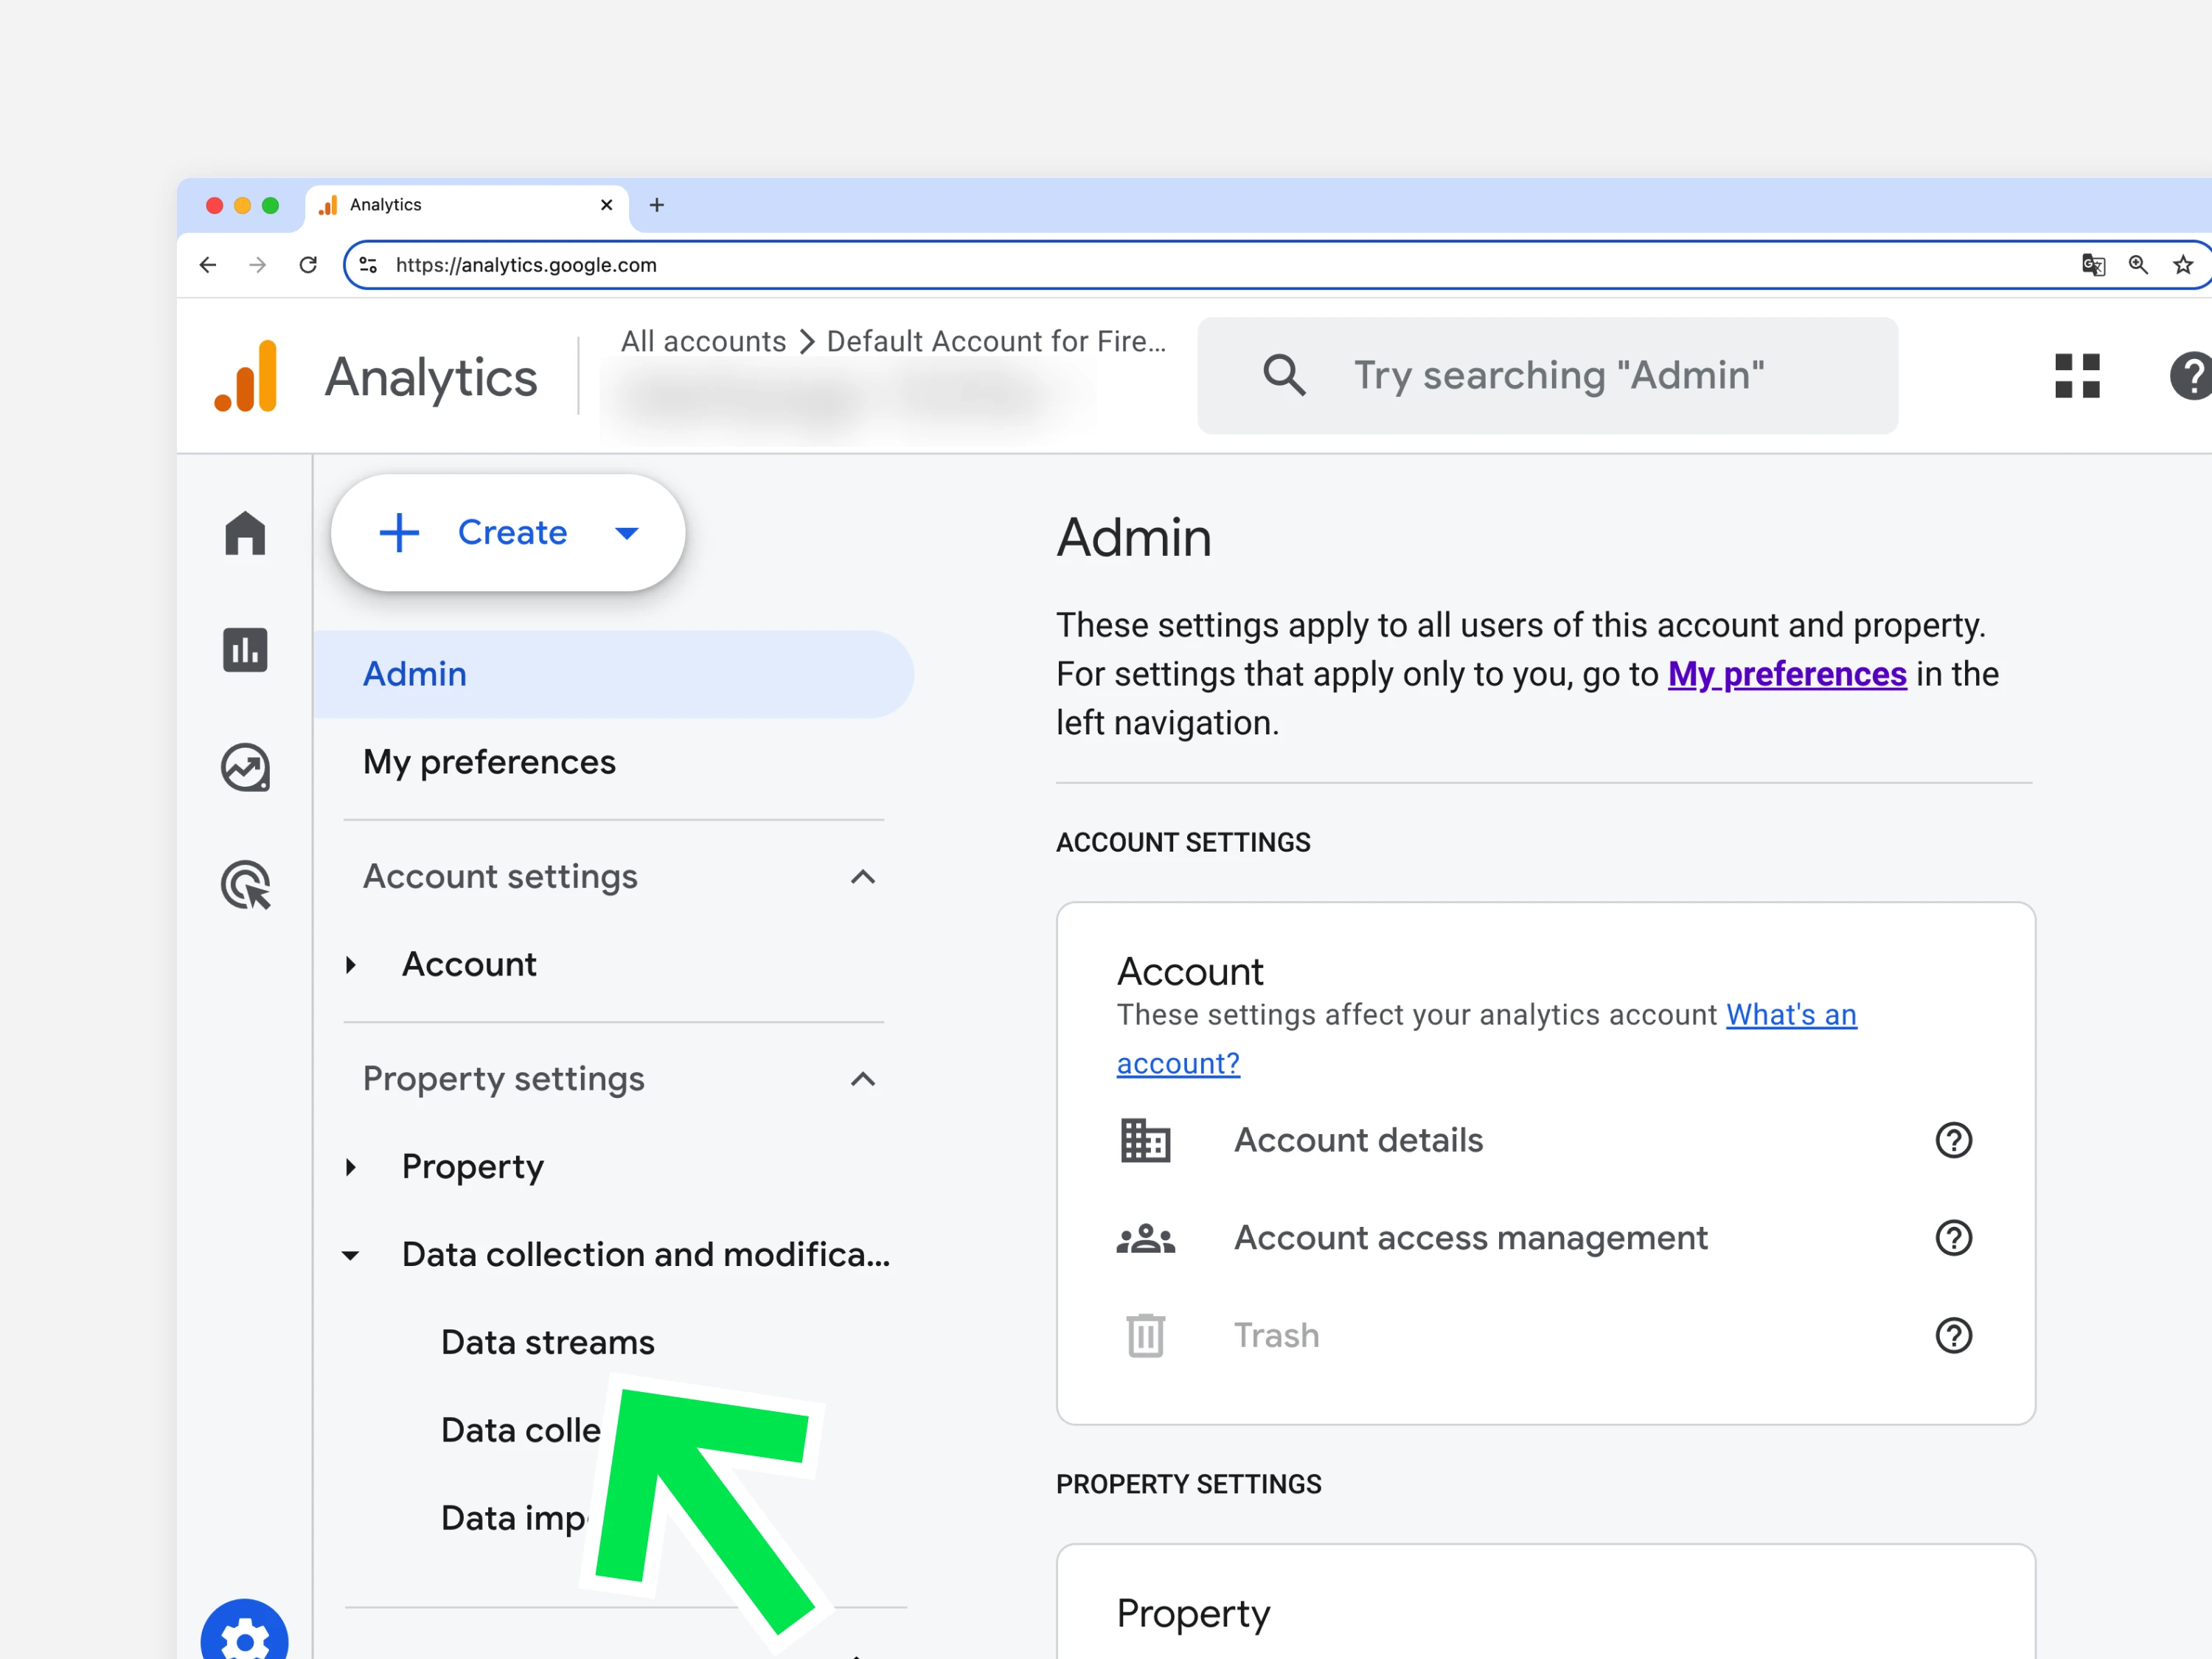
Task: Expand the Account tree item arrow
Action: [351, 965]
